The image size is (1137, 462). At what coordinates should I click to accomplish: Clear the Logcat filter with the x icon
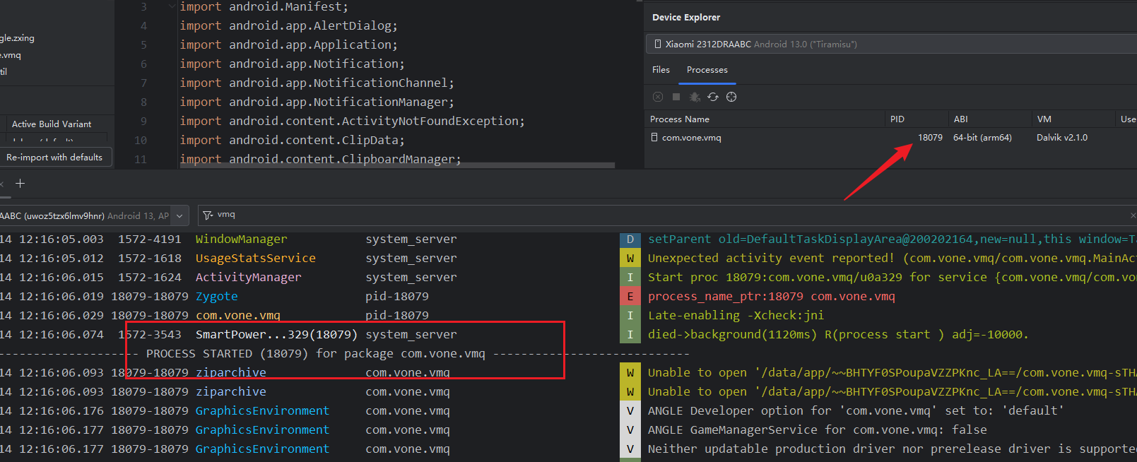coord(1133,215)
